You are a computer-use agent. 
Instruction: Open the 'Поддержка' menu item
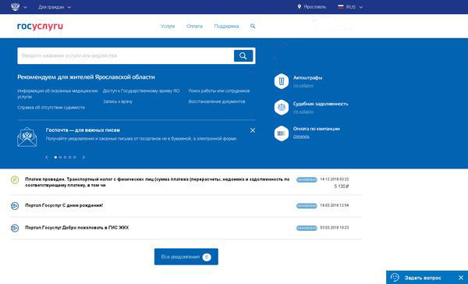(x=226, y=27)
